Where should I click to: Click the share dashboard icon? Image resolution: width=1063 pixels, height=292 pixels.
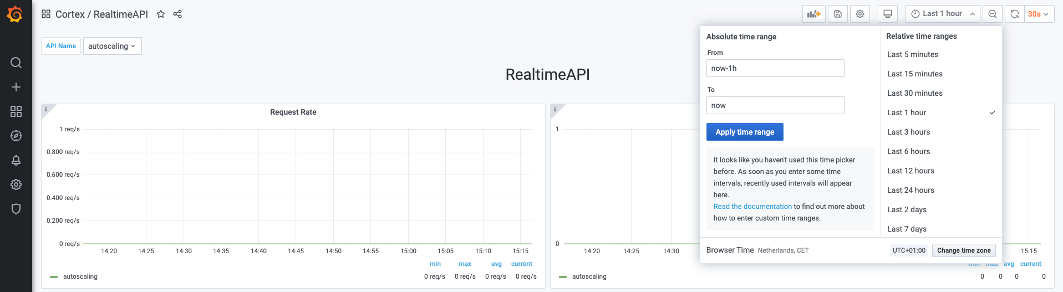coord(177,14)
